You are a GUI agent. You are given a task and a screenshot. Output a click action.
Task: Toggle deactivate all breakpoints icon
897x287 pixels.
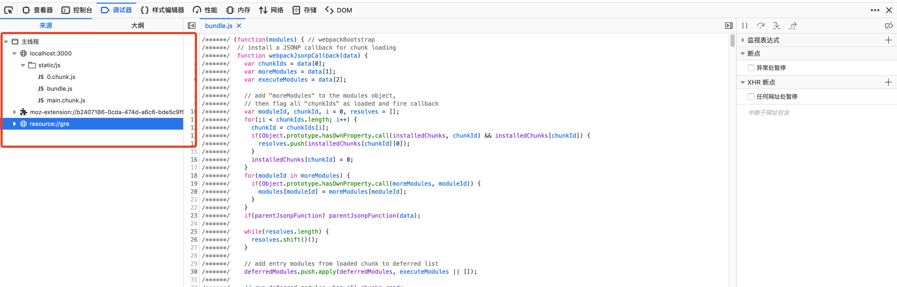point(889,26)
